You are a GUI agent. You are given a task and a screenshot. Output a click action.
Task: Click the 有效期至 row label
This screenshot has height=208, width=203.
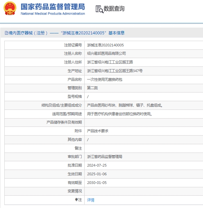[x=75, y=183]
